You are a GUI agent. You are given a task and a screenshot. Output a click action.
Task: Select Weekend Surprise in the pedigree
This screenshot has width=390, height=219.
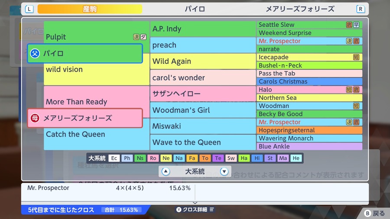click(x=309, y=33)
